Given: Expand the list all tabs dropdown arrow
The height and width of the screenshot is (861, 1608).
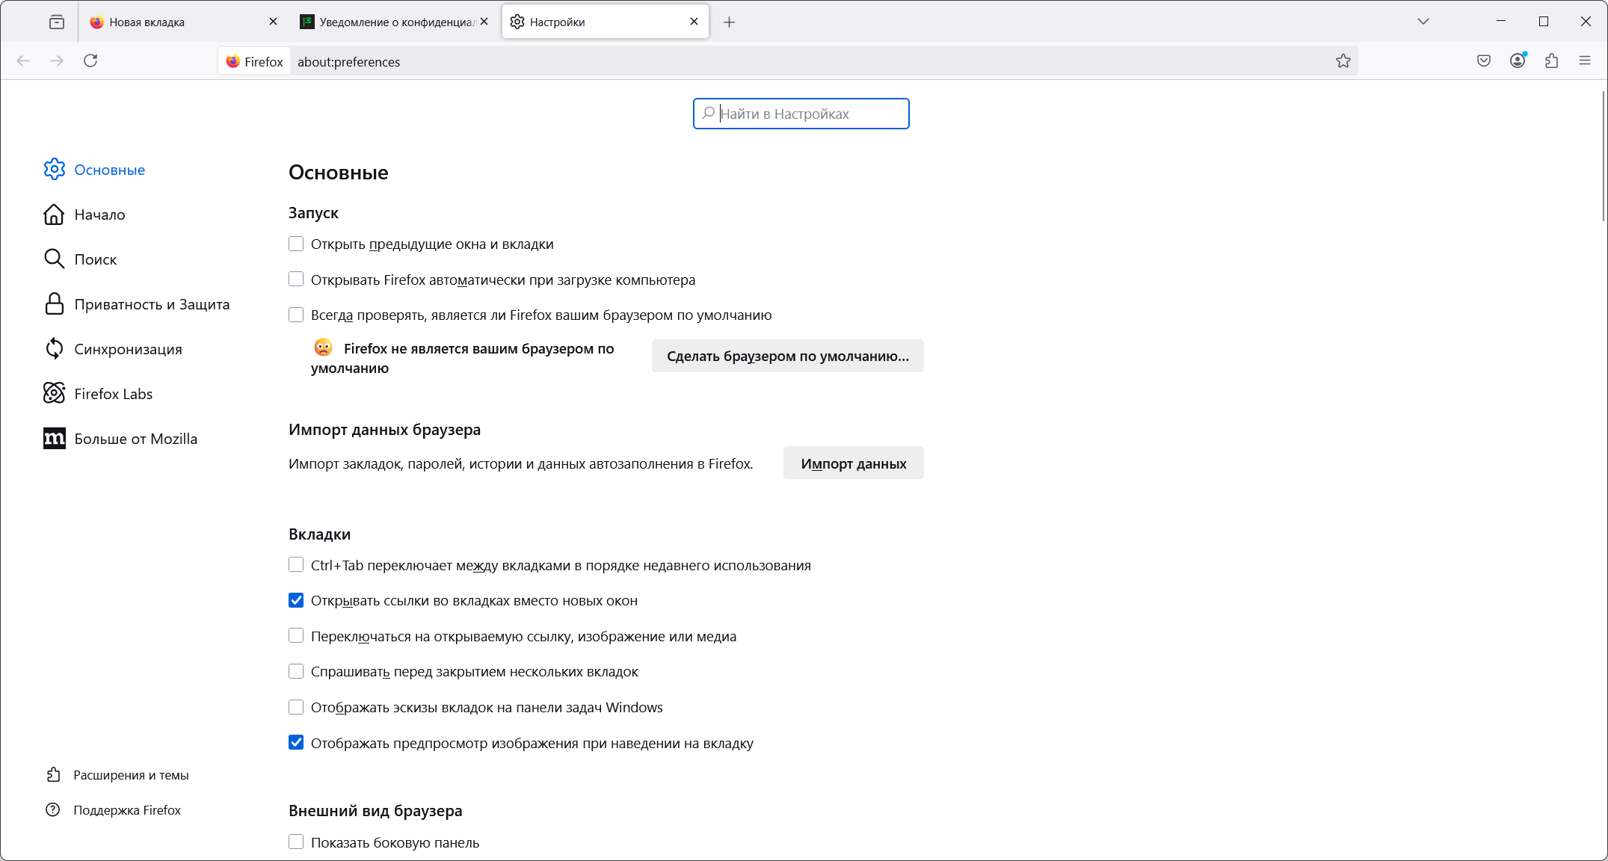Looking at the screenshot, I should tap(1423, 22).
